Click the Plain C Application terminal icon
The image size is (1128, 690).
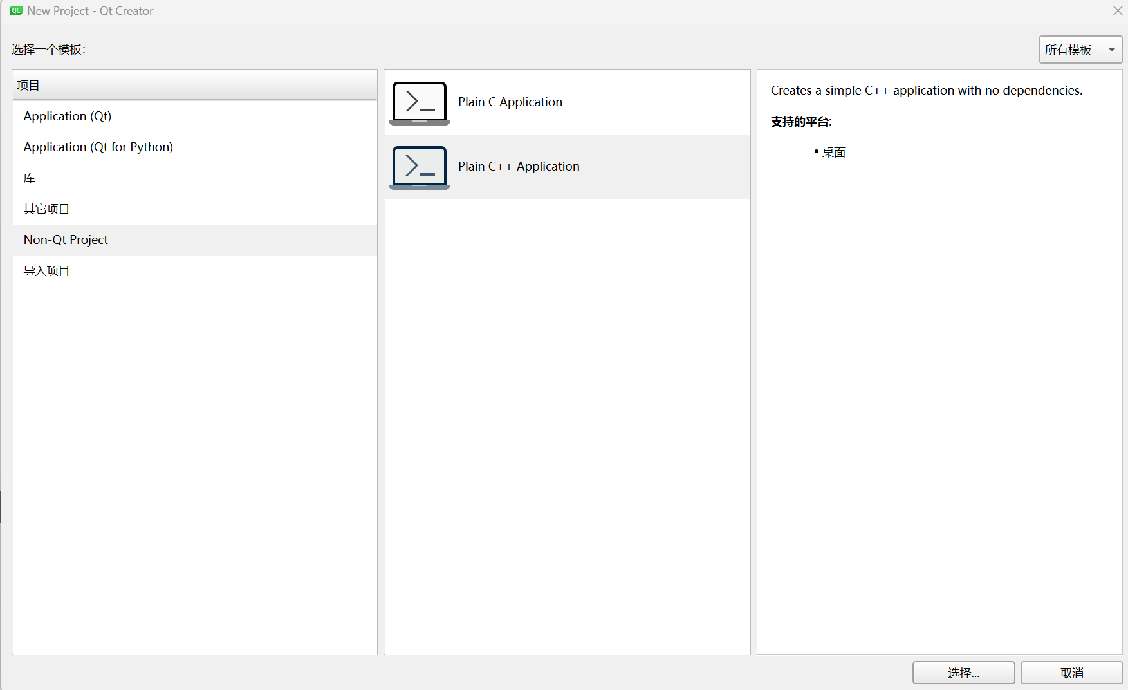coord(420,103)
